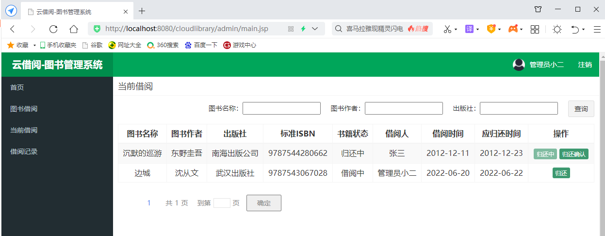Click the browser back arrow
Image resolution: width=605 pixels, height=236 pixels.
[x=13, y=29]
